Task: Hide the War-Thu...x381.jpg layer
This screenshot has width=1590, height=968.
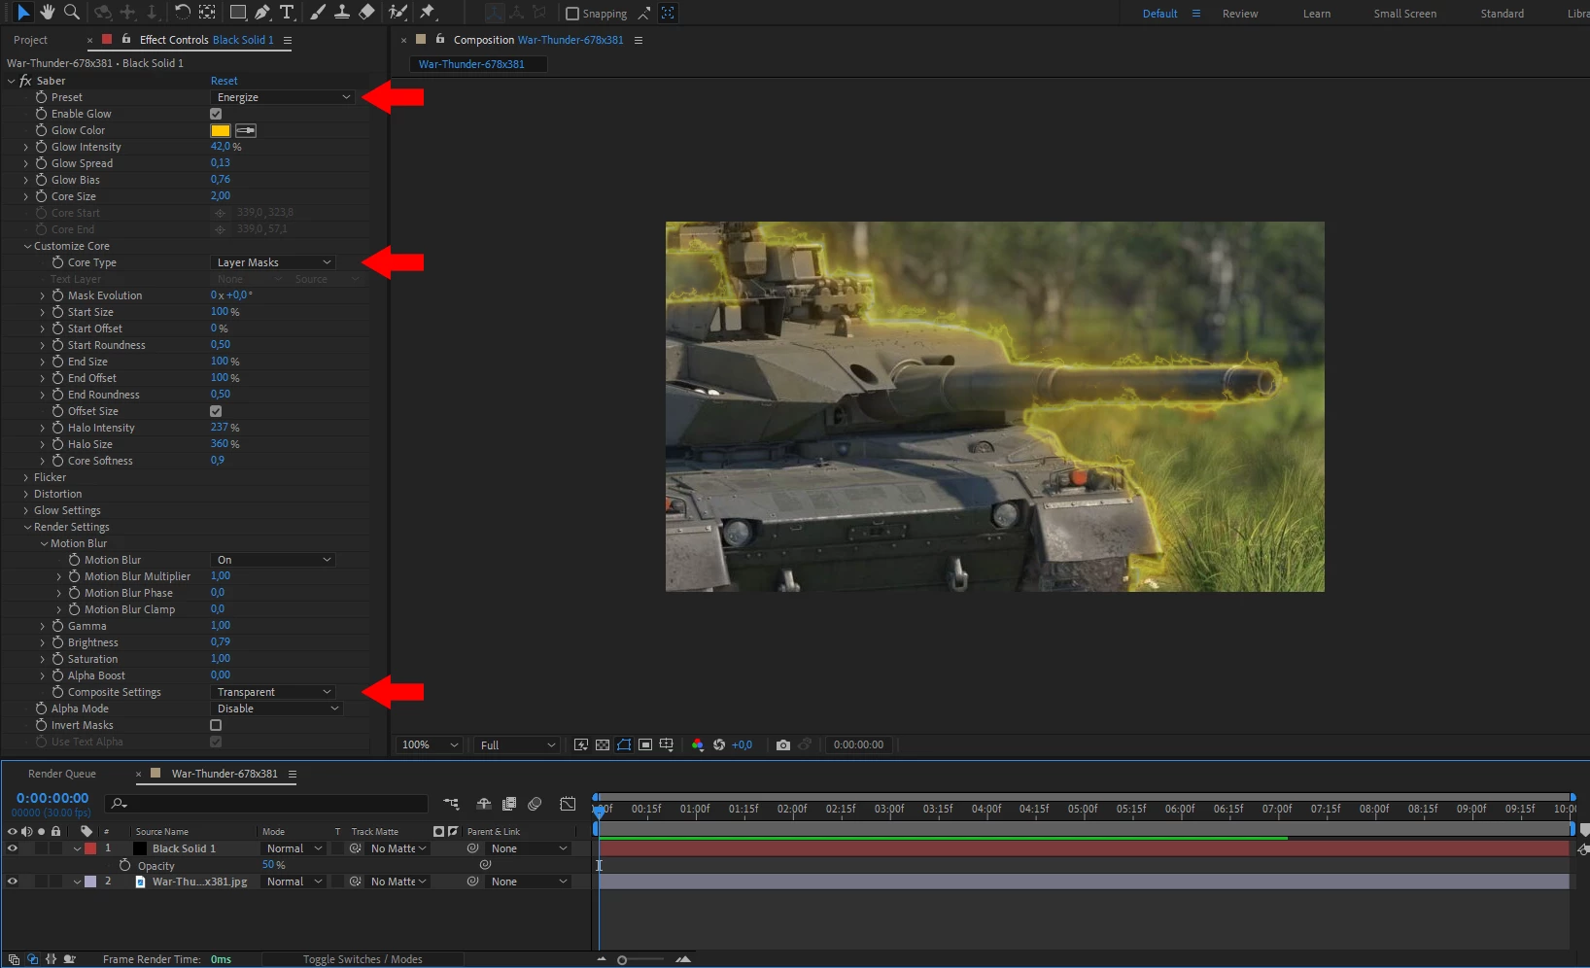Action: pos(13,882)
